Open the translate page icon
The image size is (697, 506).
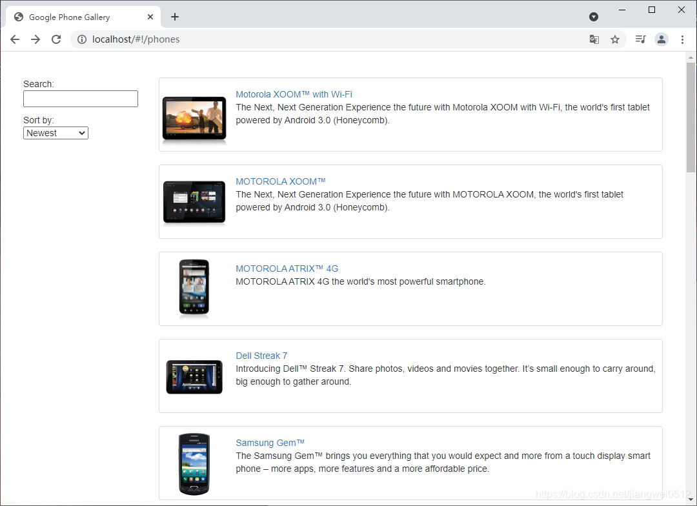594,39
